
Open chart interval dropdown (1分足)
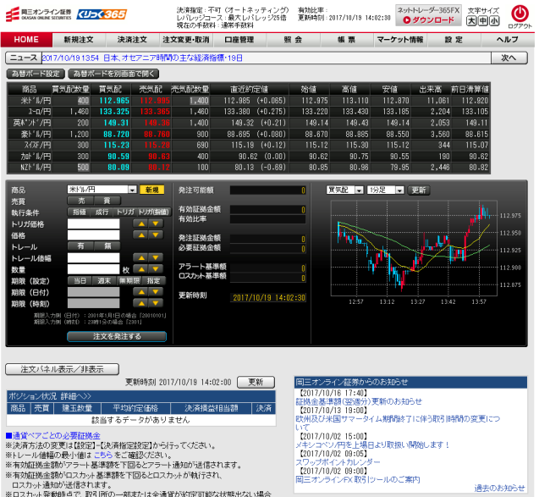tap(386, 191)
